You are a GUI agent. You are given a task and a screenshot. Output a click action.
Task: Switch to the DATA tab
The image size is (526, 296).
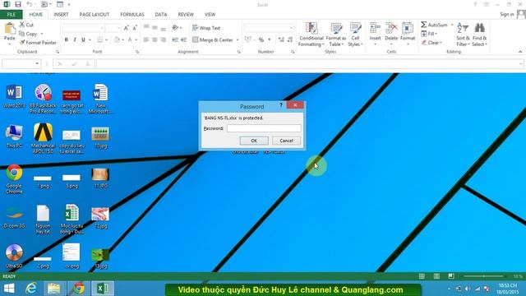(161, 15)
